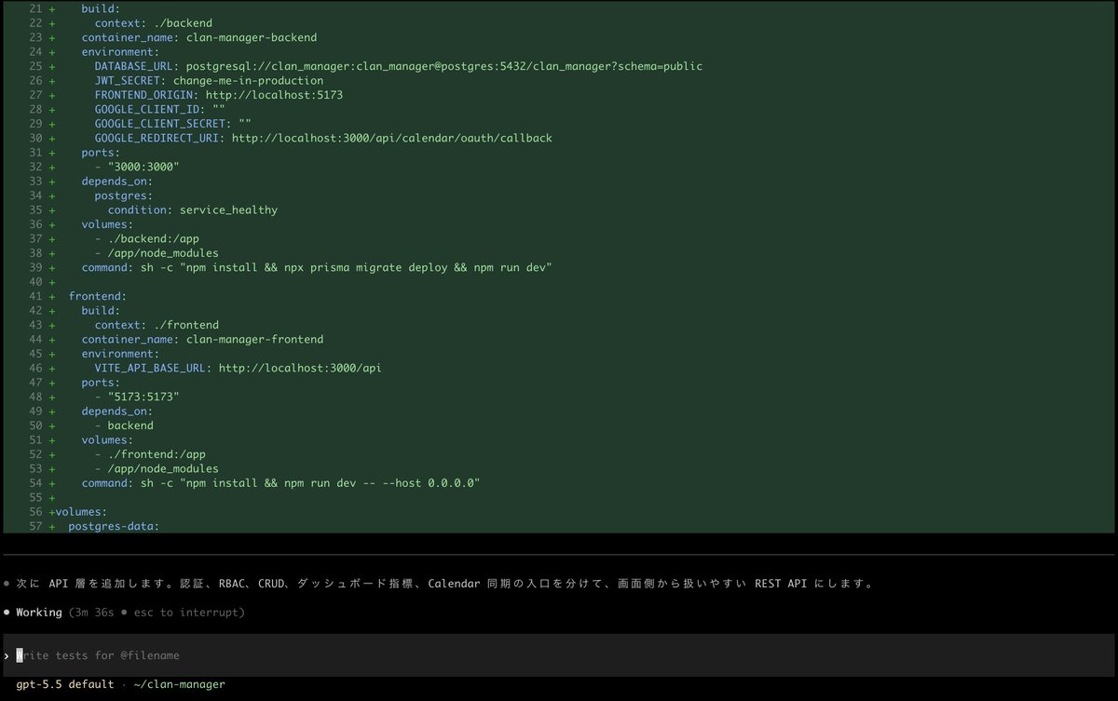The width and height of the screenshot is (1118, 701).
Task: Click 'container_name: clan-manager-backend' line
Action: 199,38
